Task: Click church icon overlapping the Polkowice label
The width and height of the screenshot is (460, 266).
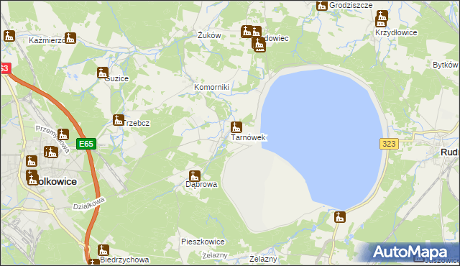Action: click(x=32, y=180)
